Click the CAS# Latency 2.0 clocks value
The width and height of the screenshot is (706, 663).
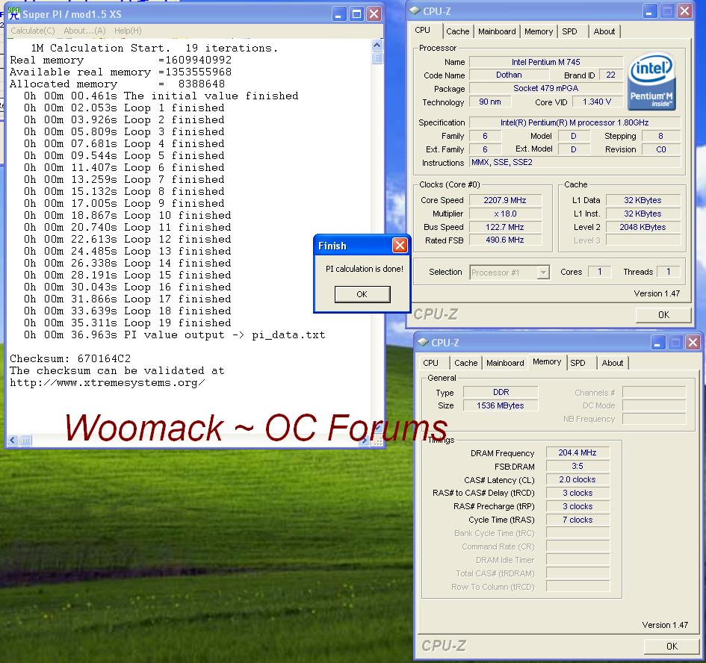click(578, 480)
